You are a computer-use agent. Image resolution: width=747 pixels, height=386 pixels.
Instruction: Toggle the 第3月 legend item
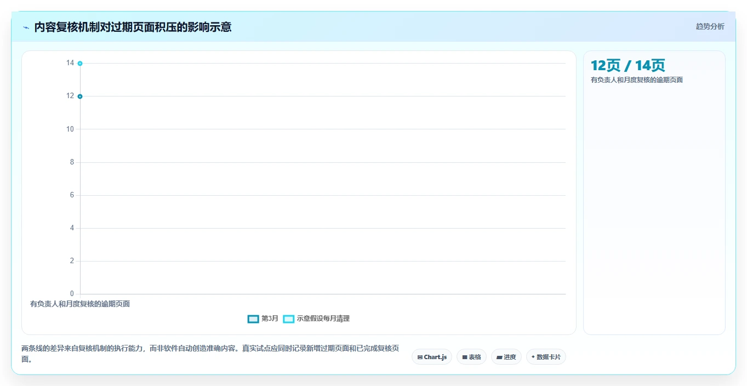(x=263, y=319)
